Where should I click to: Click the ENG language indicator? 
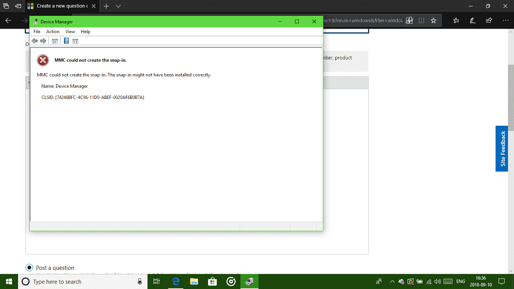point(461,281)
